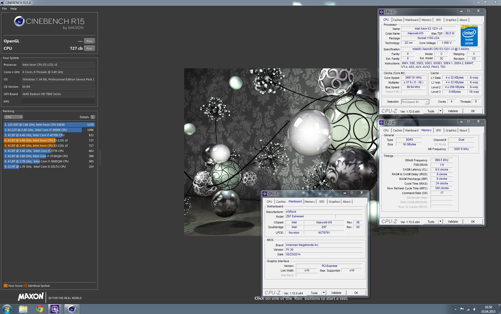
Task: Open the Help menu in Cinebench
Action: coord(14,9)
